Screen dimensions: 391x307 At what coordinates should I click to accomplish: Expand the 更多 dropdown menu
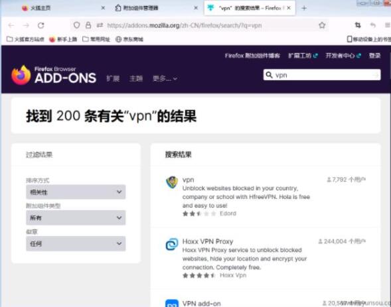click(165, 79)
